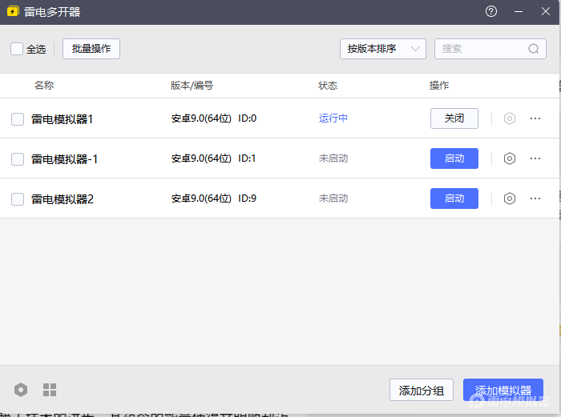Close running emulator with 关闭 button
Image resolution: width=561 pixels, height=417 pixels.
click(454, 118)
